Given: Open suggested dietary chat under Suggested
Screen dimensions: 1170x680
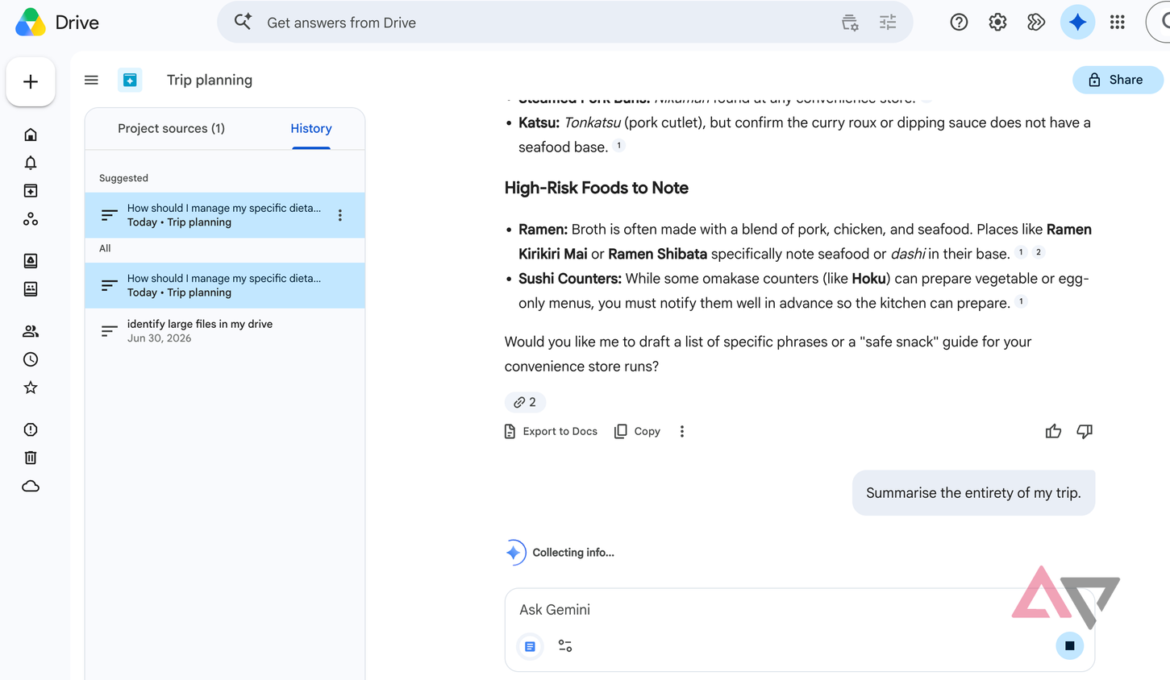Looking at the screenshot, I should pos(225,215).
